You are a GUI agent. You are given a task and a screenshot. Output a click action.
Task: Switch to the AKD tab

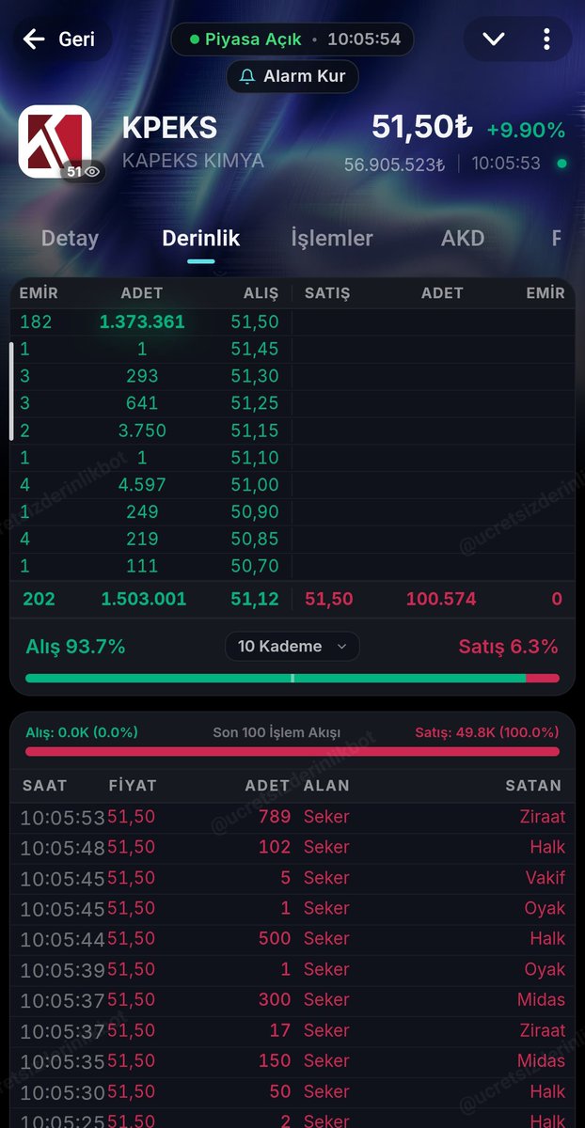coord(463,239)
